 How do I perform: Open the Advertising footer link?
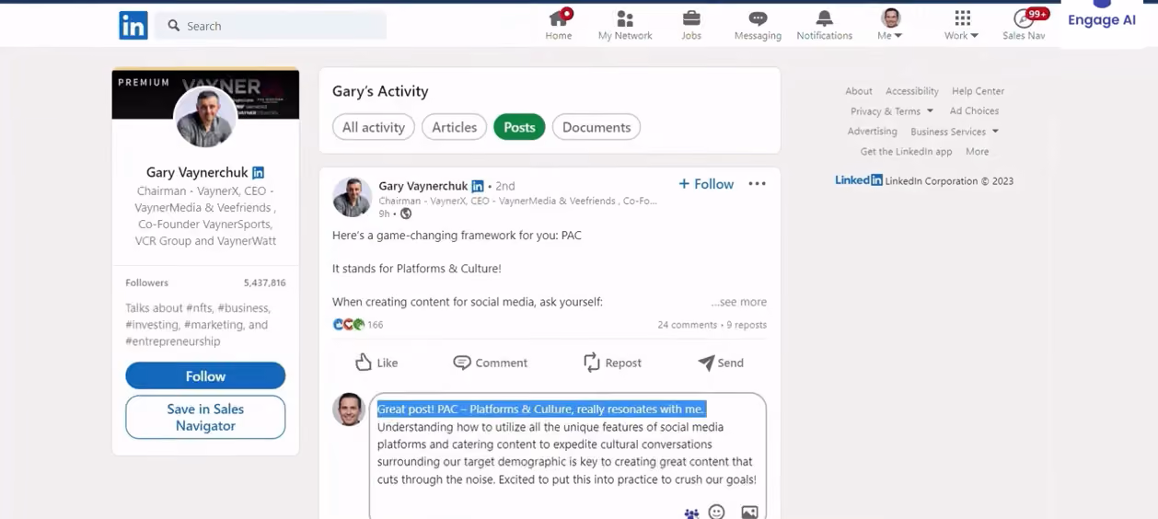point(872,132)
